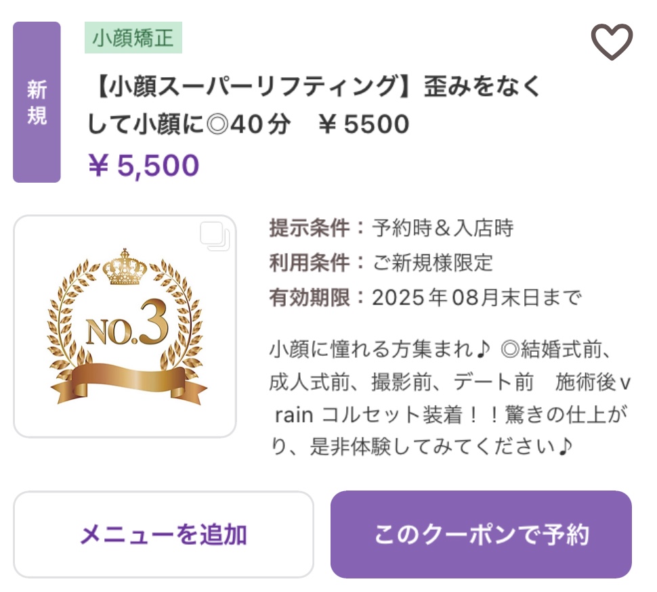Click メニューを追加 button
This screenshot has width=657, height=592.
pos(163,534)
